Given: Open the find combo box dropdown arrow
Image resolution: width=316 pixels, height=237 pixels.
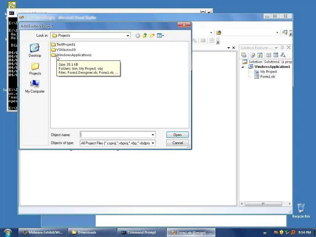Looking at the screenshot, I should pyautogui.click(x=277, y=33).
